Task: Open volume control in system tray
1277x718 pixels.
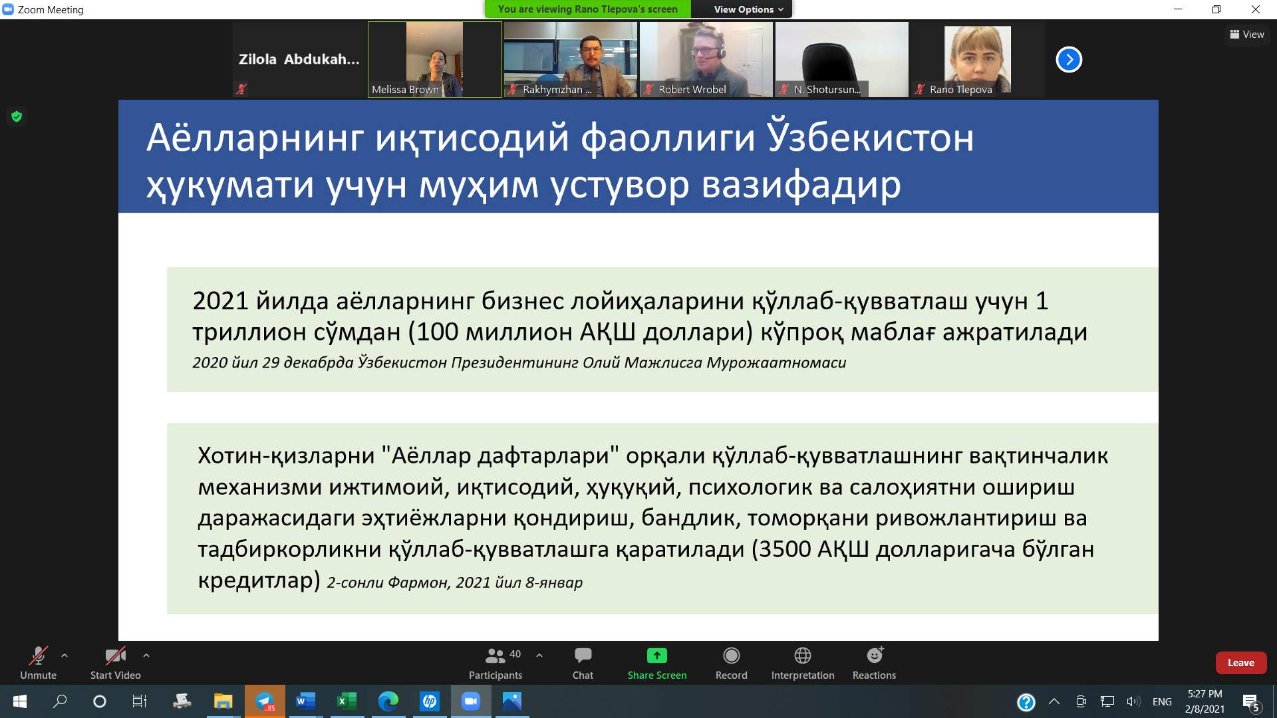Action: pyautogui.click(x=1133, y=701)
